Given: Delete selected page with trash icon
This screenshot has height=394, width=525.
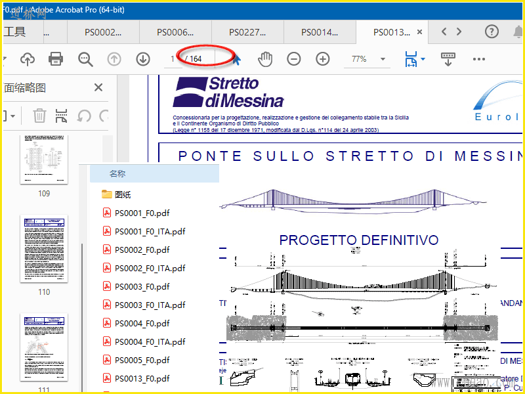Looking at the screenshot, I should (x=39, y=116).
